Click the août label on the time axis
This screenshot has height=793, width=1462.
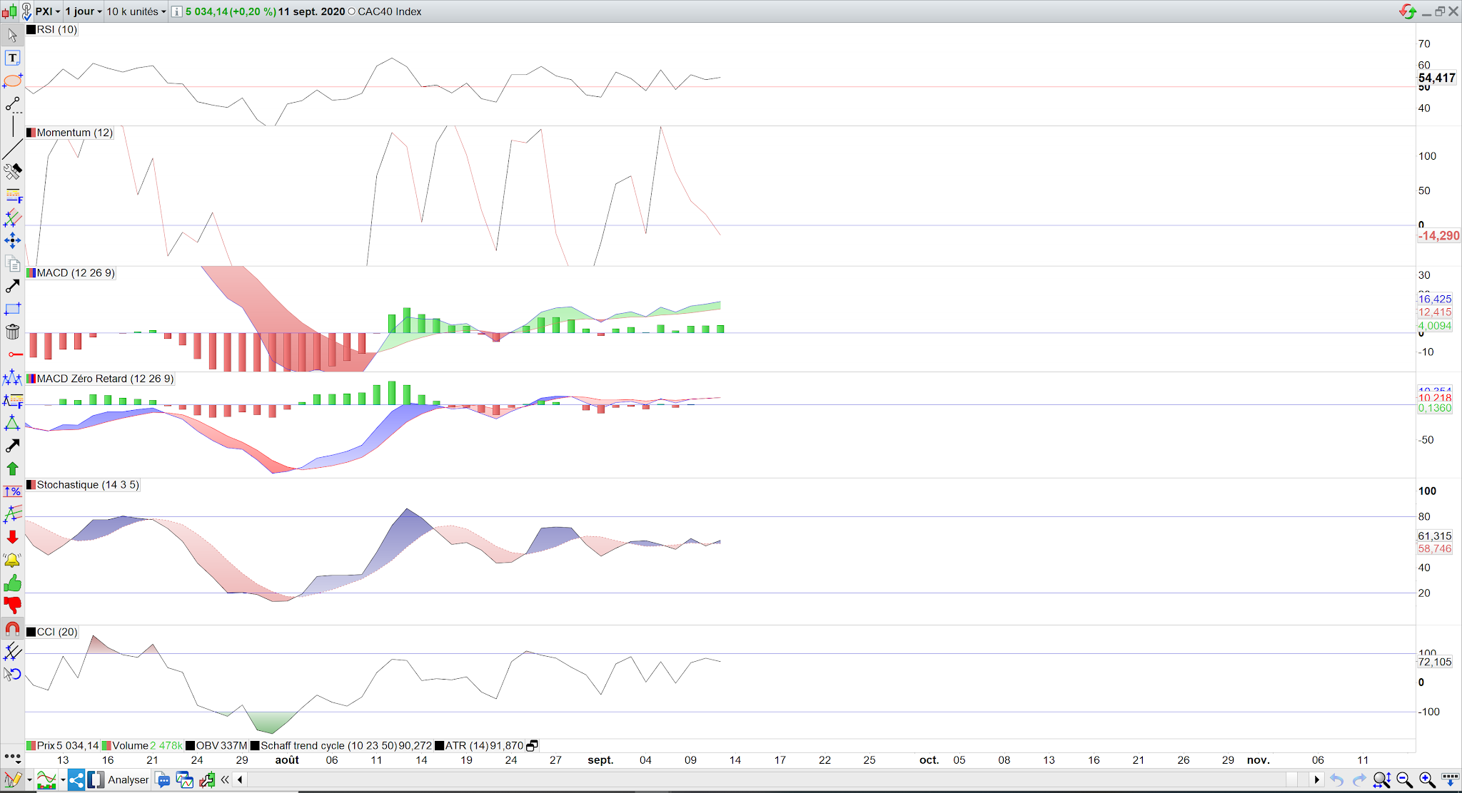click(x=287, y=760)
